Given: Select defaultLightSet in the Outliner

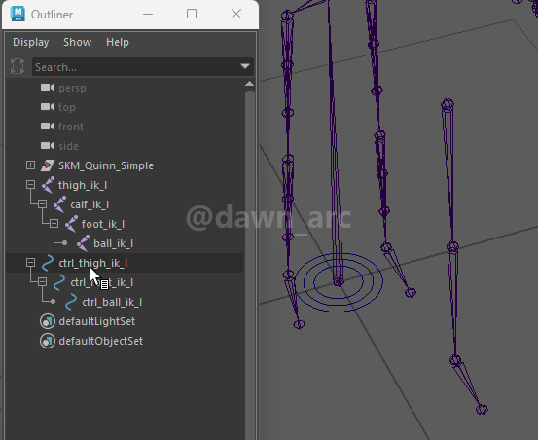Looking at the screenshot, I should (x=97, y=321).
